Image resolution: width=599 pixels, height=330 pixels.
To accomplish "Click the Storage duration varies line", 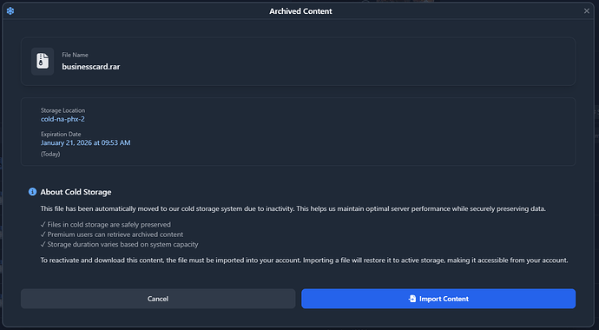I will 119,244.
